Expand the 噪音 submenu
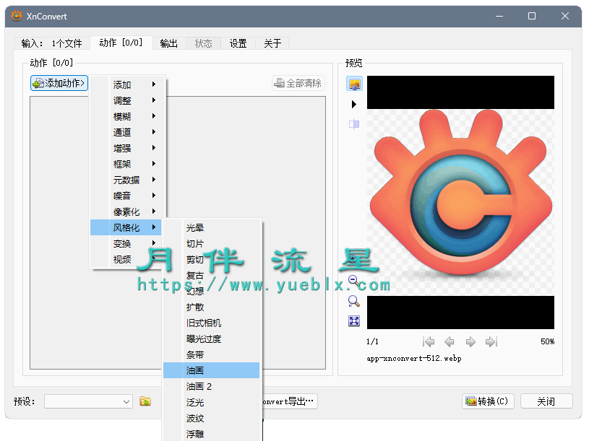 point(127,196)
